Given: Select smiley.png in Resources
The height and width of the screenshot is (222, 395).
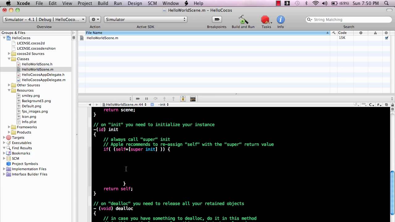Looking at the screenshot, I should coord(31,96).
